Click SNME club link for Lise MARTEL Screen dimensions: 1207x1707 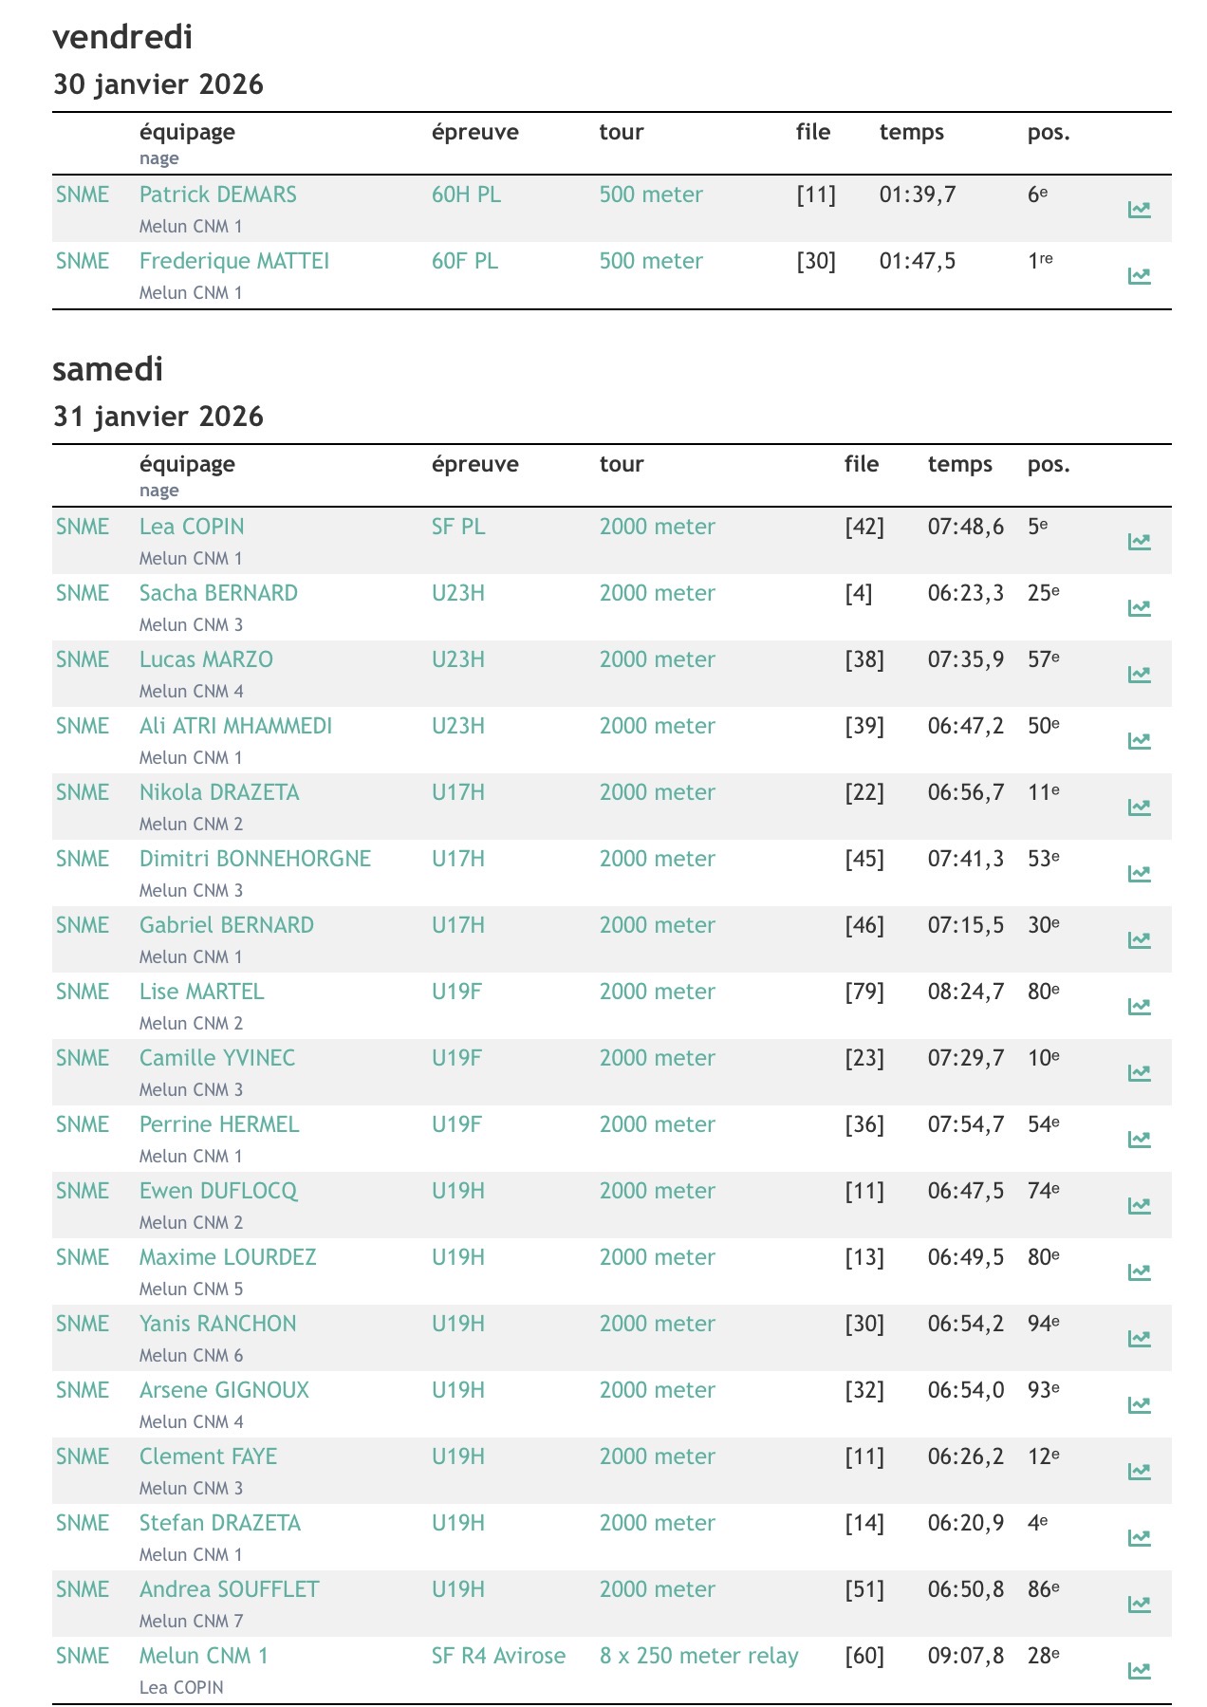point(83,992)
